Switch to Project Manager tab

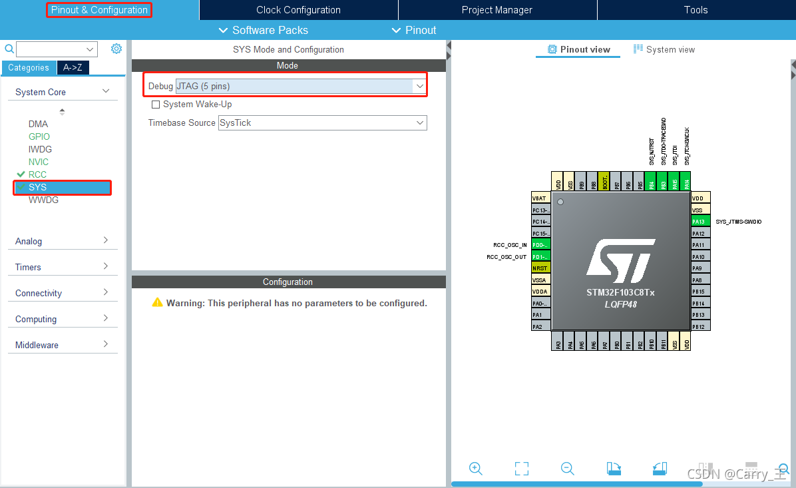pos(497,10)
